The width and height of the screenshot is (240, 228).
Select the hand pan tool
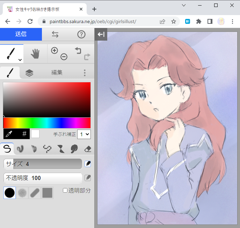tap(35, 54)
